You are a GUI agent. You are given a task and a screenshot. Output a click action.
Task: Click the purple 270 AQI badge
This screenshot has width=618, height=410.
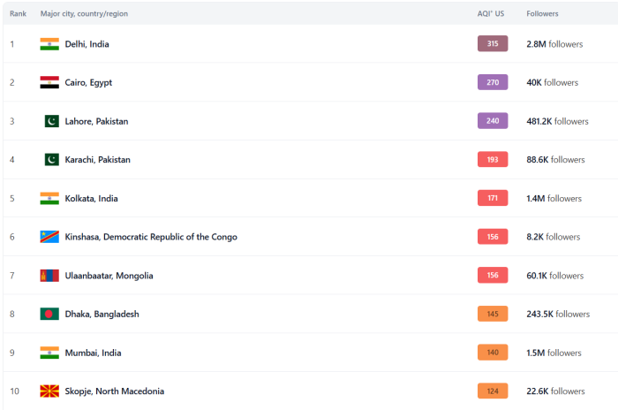coord(492,83)
